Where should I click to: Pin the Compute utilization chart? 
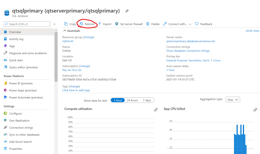coord(156,110)
